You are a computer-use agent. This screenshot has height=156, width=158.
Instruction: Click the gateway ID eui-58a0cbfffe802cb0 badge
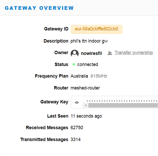pyautogui.click(x=97, y=29)
